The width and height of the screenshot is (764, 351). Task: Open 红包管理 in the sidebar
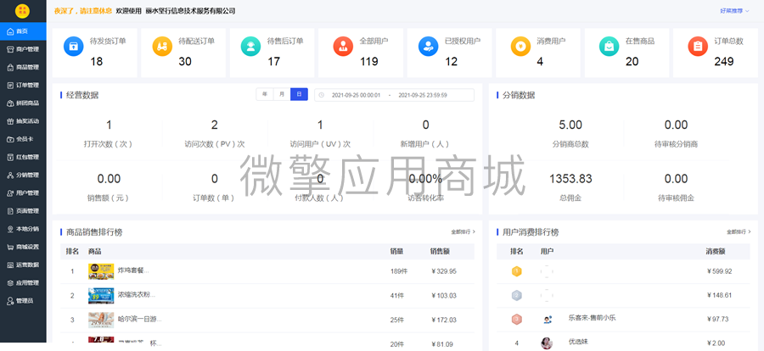[23, 157]
